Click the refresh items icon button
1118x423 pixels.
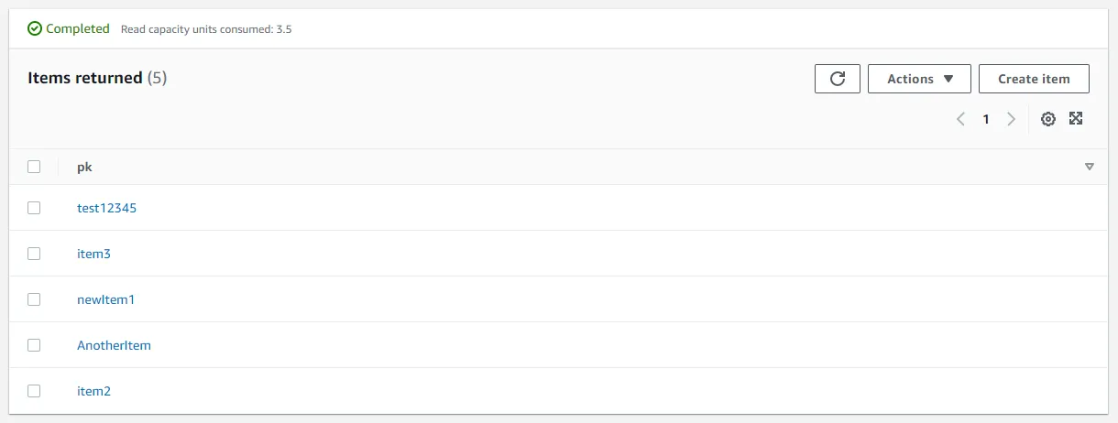[837, 79]
